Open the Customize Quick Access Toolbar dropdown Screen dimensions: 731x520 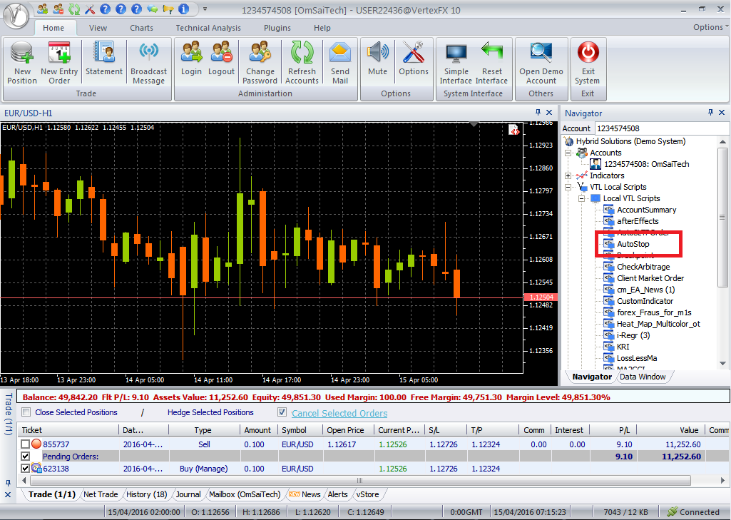(205, 9)
